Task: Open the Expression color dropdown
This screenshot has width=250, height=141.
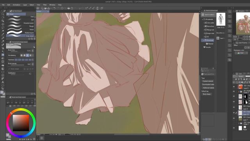Action: 241,53
